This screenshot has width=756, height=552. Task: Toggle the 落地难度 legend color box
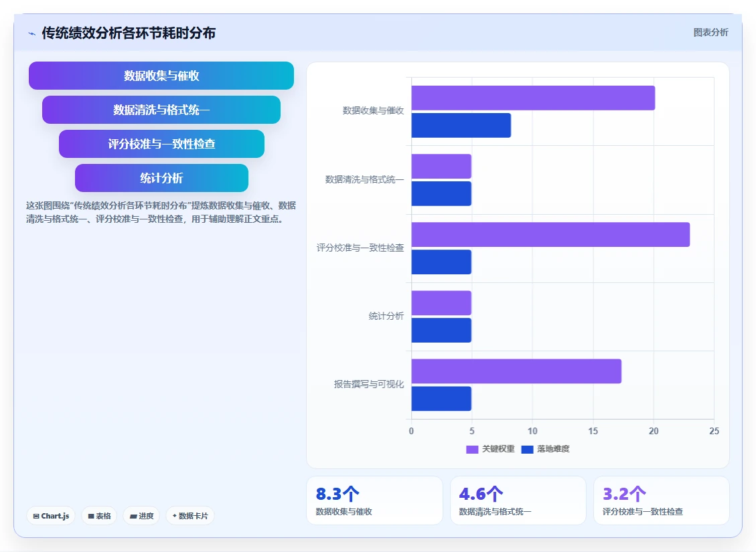[x=528, y=450]
